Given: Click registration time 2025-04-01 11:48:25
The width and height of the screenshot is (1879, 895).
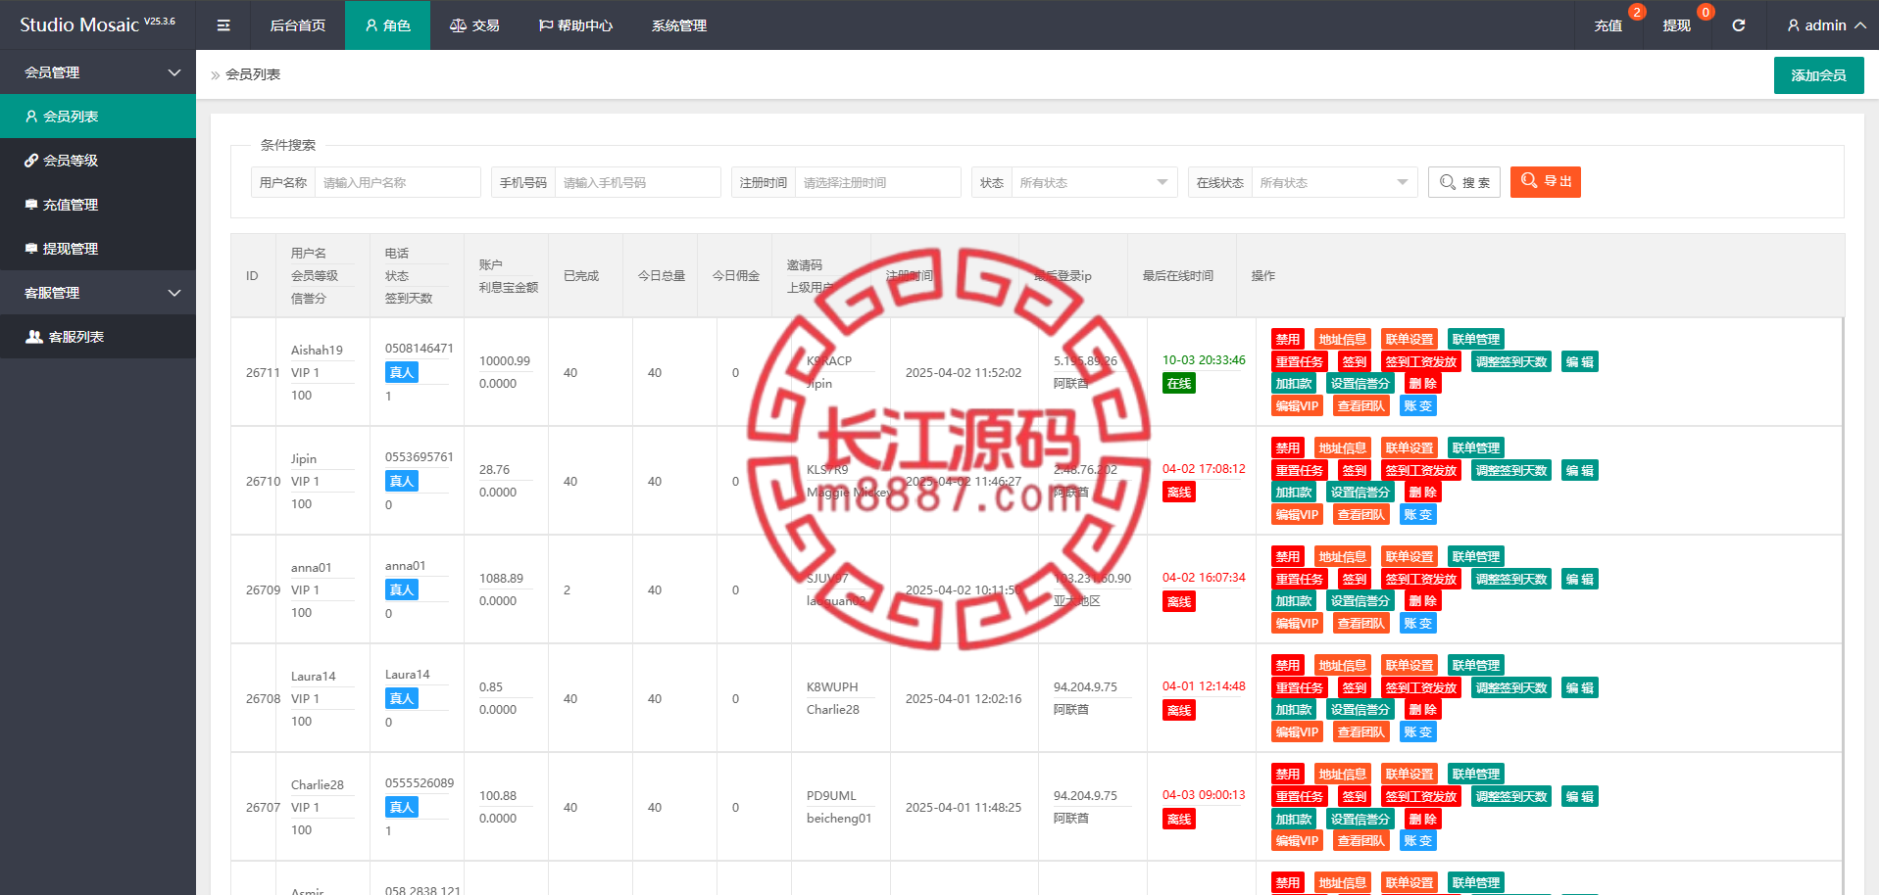Looking at the screenshot, I should (x=964, y=808).
